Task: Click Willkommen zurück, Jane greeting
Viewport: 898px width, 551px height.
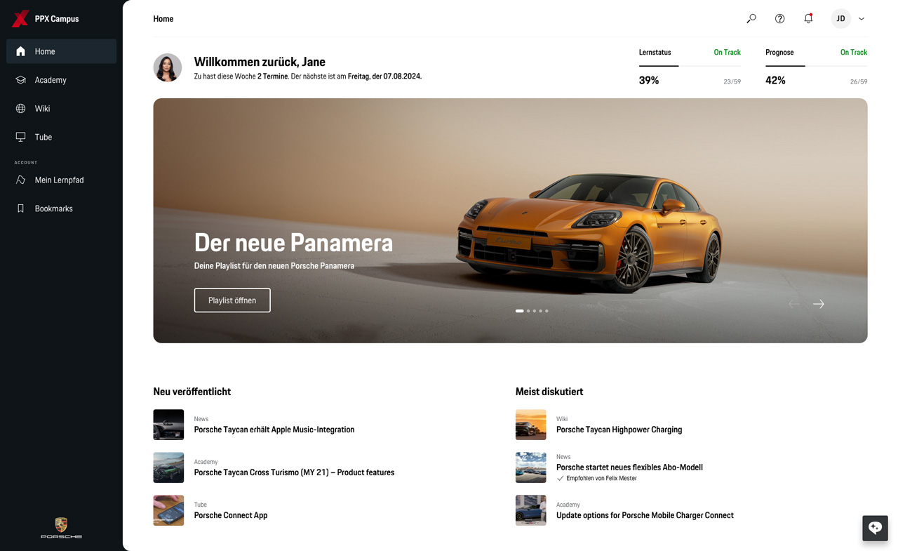Action: (260, 62)
